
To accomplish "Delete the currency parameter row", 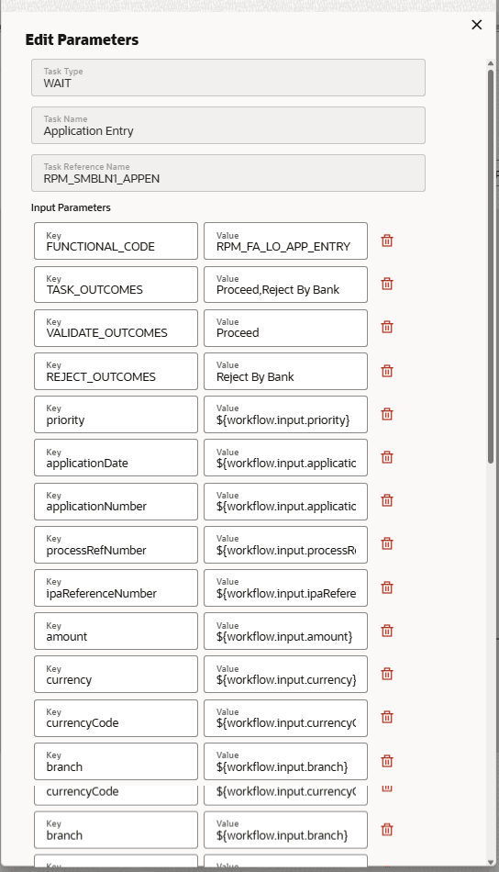I will pos(387,674).
